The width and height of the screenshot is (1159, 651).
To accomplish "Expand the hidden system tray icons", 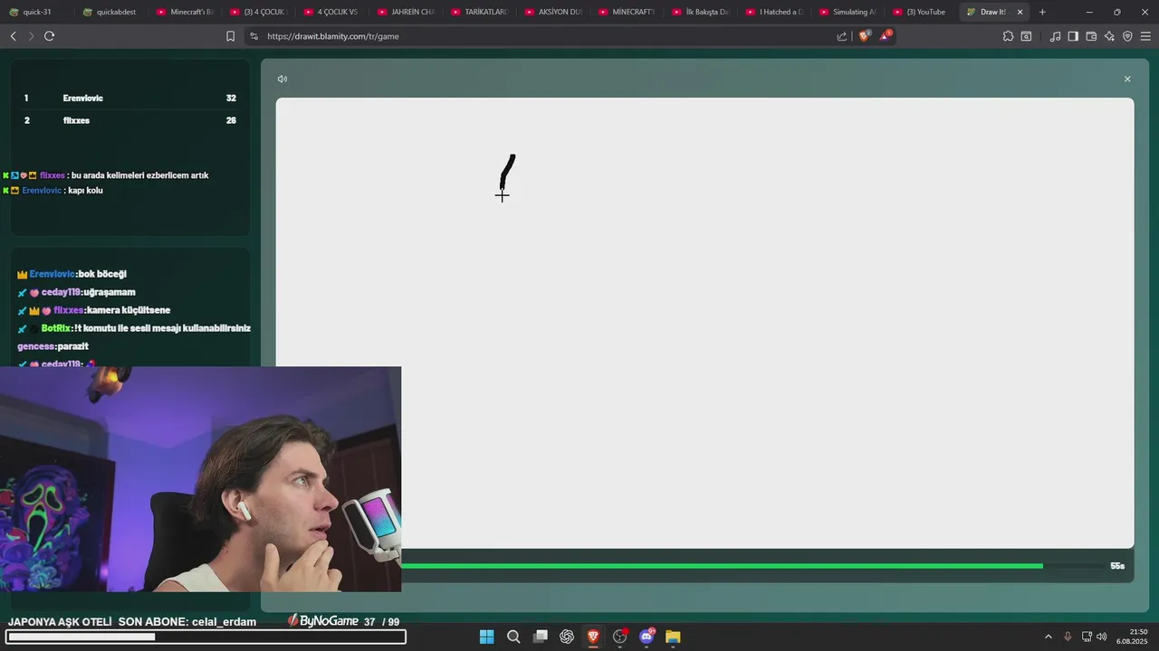I will tap(1049, 637).
